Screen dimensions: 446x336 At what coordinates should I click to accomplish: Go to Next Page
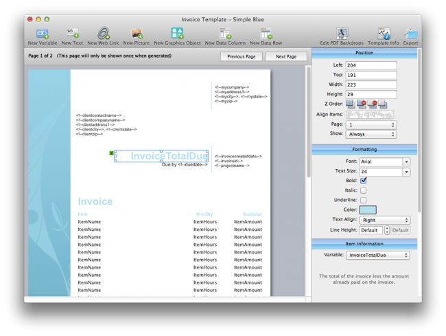[286, 56]
